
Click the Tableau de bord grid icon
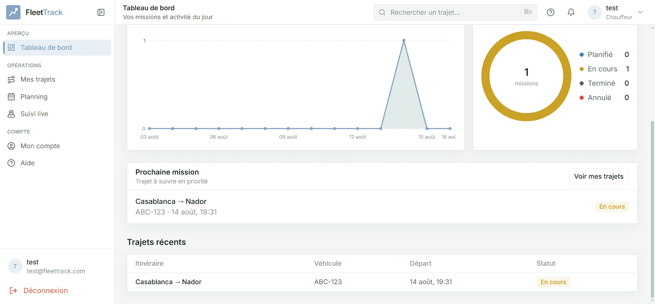(11, 47)
